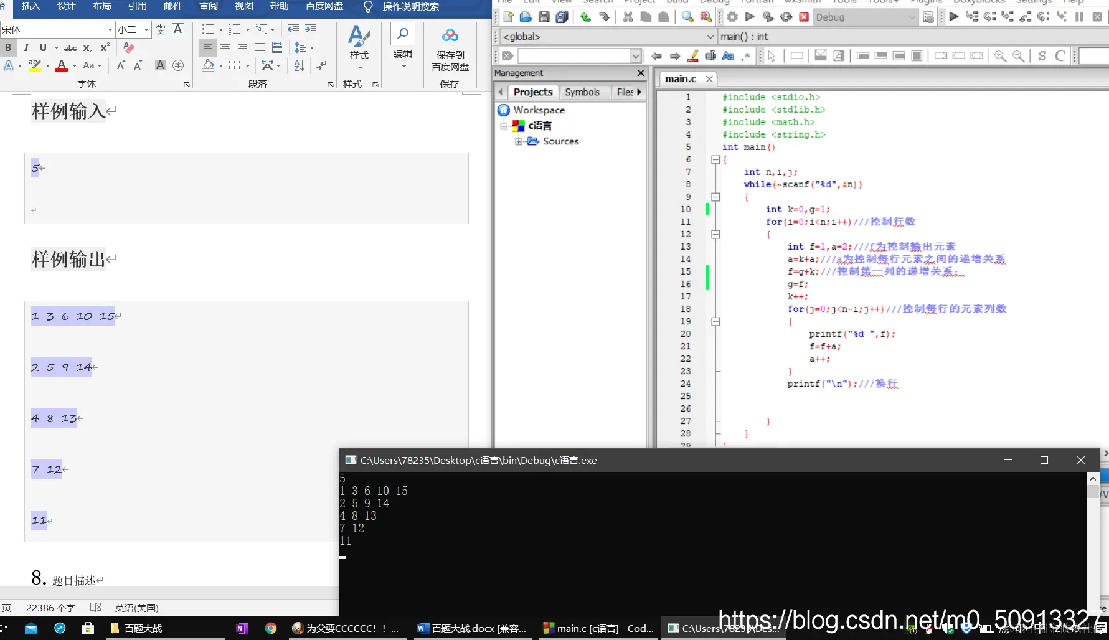Open the 编辑 editing button

(x=403, y=48)
